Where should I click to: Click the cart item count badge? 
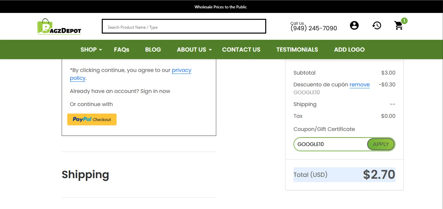click(404, 21)
